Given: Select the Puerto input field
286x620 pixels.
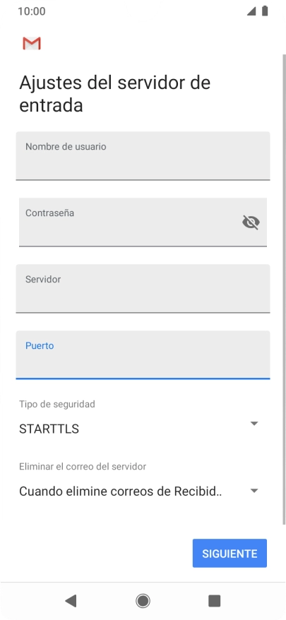Looking at the screenshot, I should coord(143,355).
